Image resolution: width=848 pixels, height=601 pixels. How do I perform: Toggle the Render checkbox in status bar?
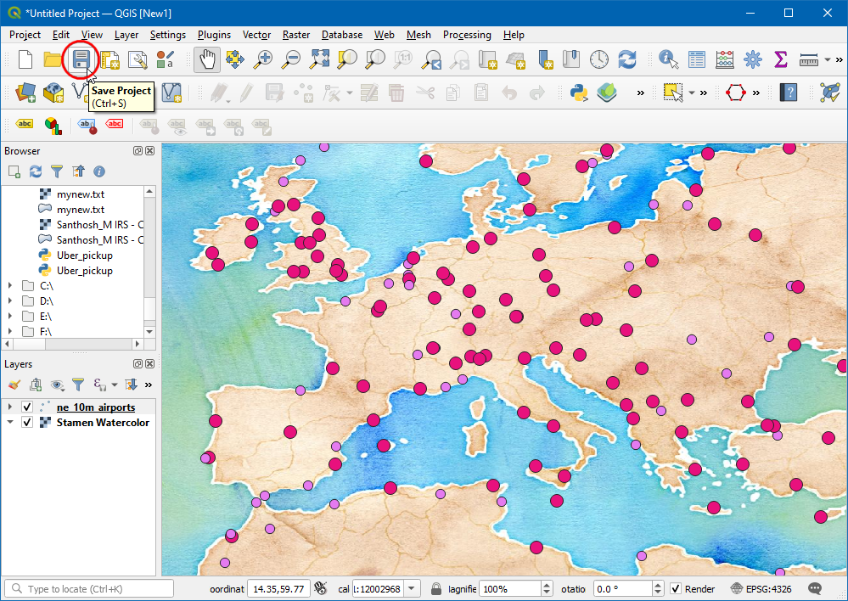pos(676,589)
